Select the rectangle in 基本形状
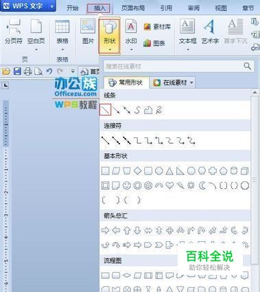 pyautogui.click(x=105, y=171)
